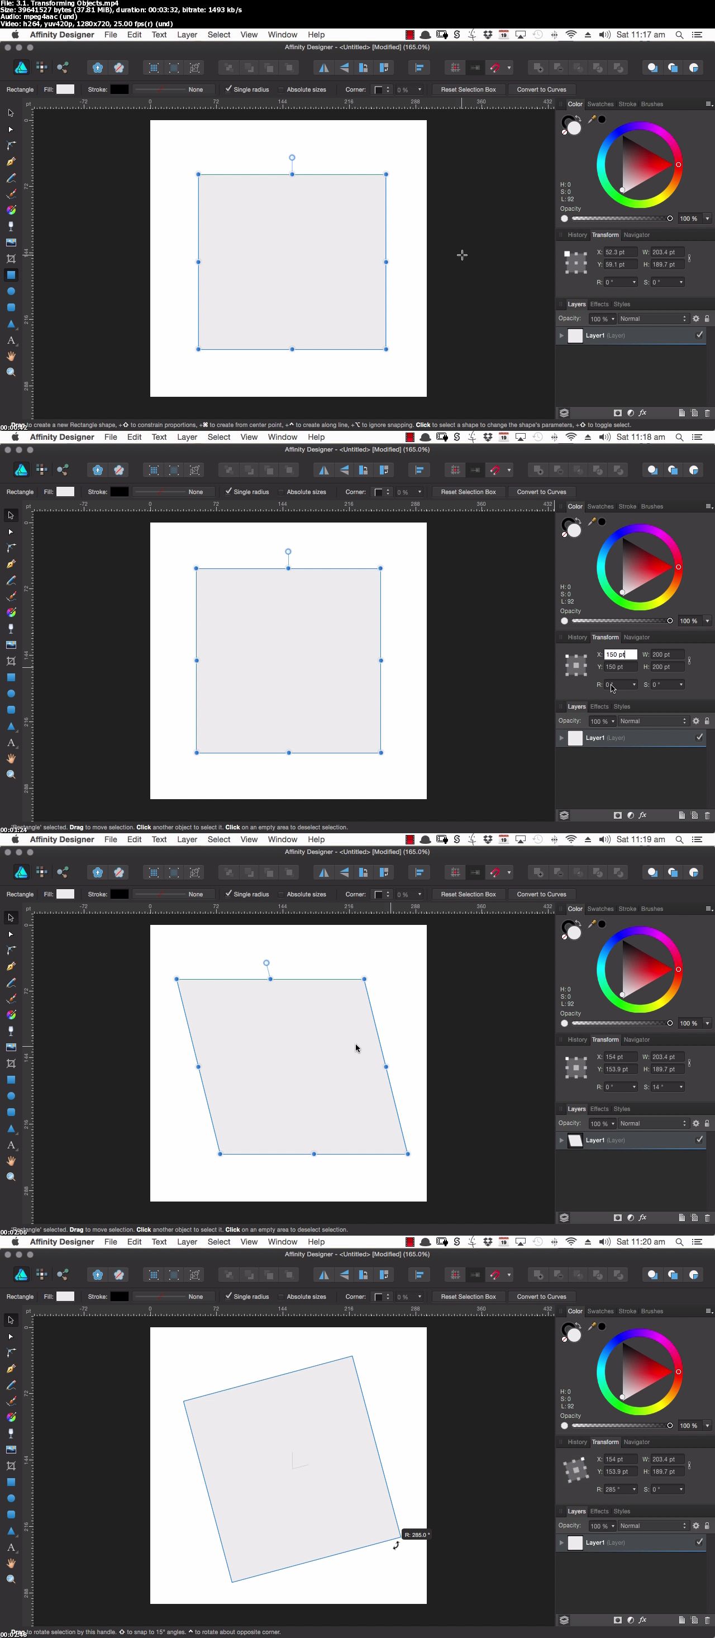
Task: Toggle Single radius checkbox in the 11:17 am frame
Action: [x=229, y=89]
